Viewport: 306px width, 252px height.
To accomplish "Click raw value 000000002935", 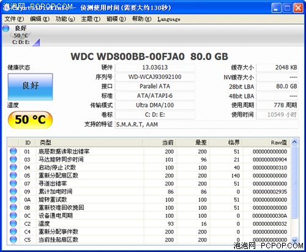I will [270, 191].
